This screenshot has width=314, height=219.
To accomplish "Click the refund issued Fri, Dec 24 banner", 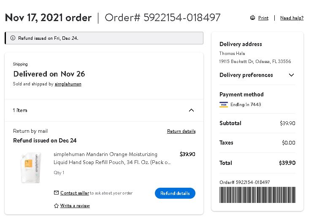I will point(104,38).
